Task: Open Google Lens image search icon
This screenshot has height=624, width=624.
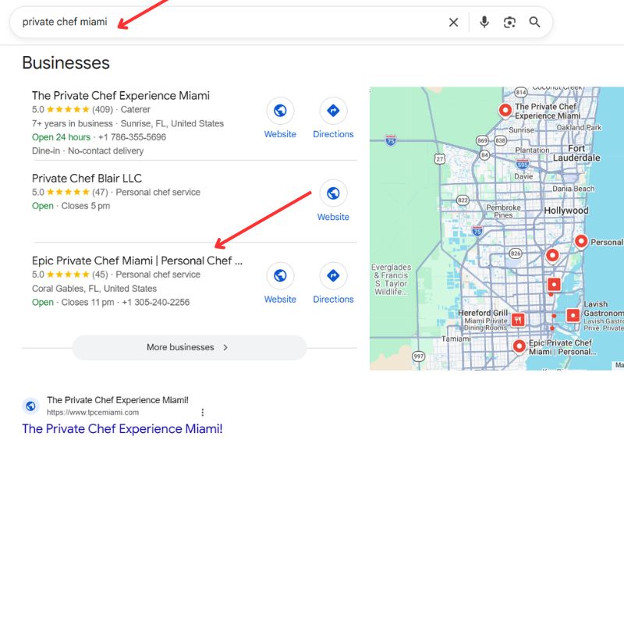Action: (509, 23)
